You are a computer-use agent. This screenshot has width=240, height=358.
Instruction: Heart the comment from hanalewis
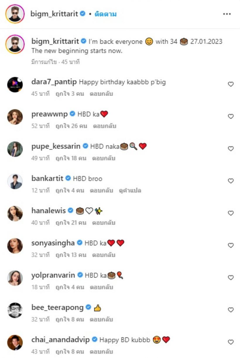[x=231, y=213]
